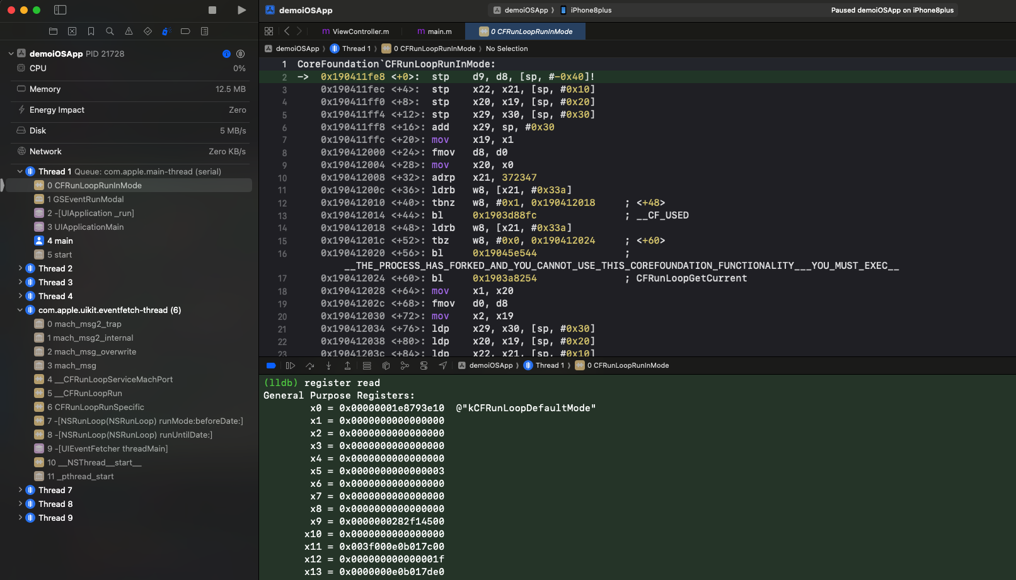This screenshot has width=1016, height=580.
Task: Show the Energy Impact gauge
Action: 131,110
